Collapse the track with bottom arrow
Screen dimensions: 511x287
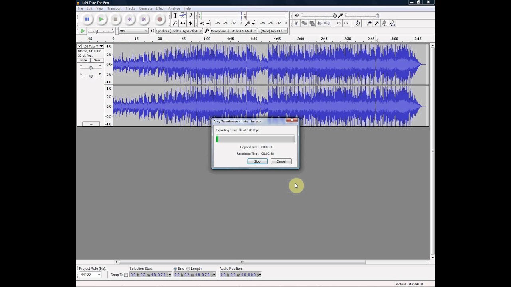tap(91, 124)
